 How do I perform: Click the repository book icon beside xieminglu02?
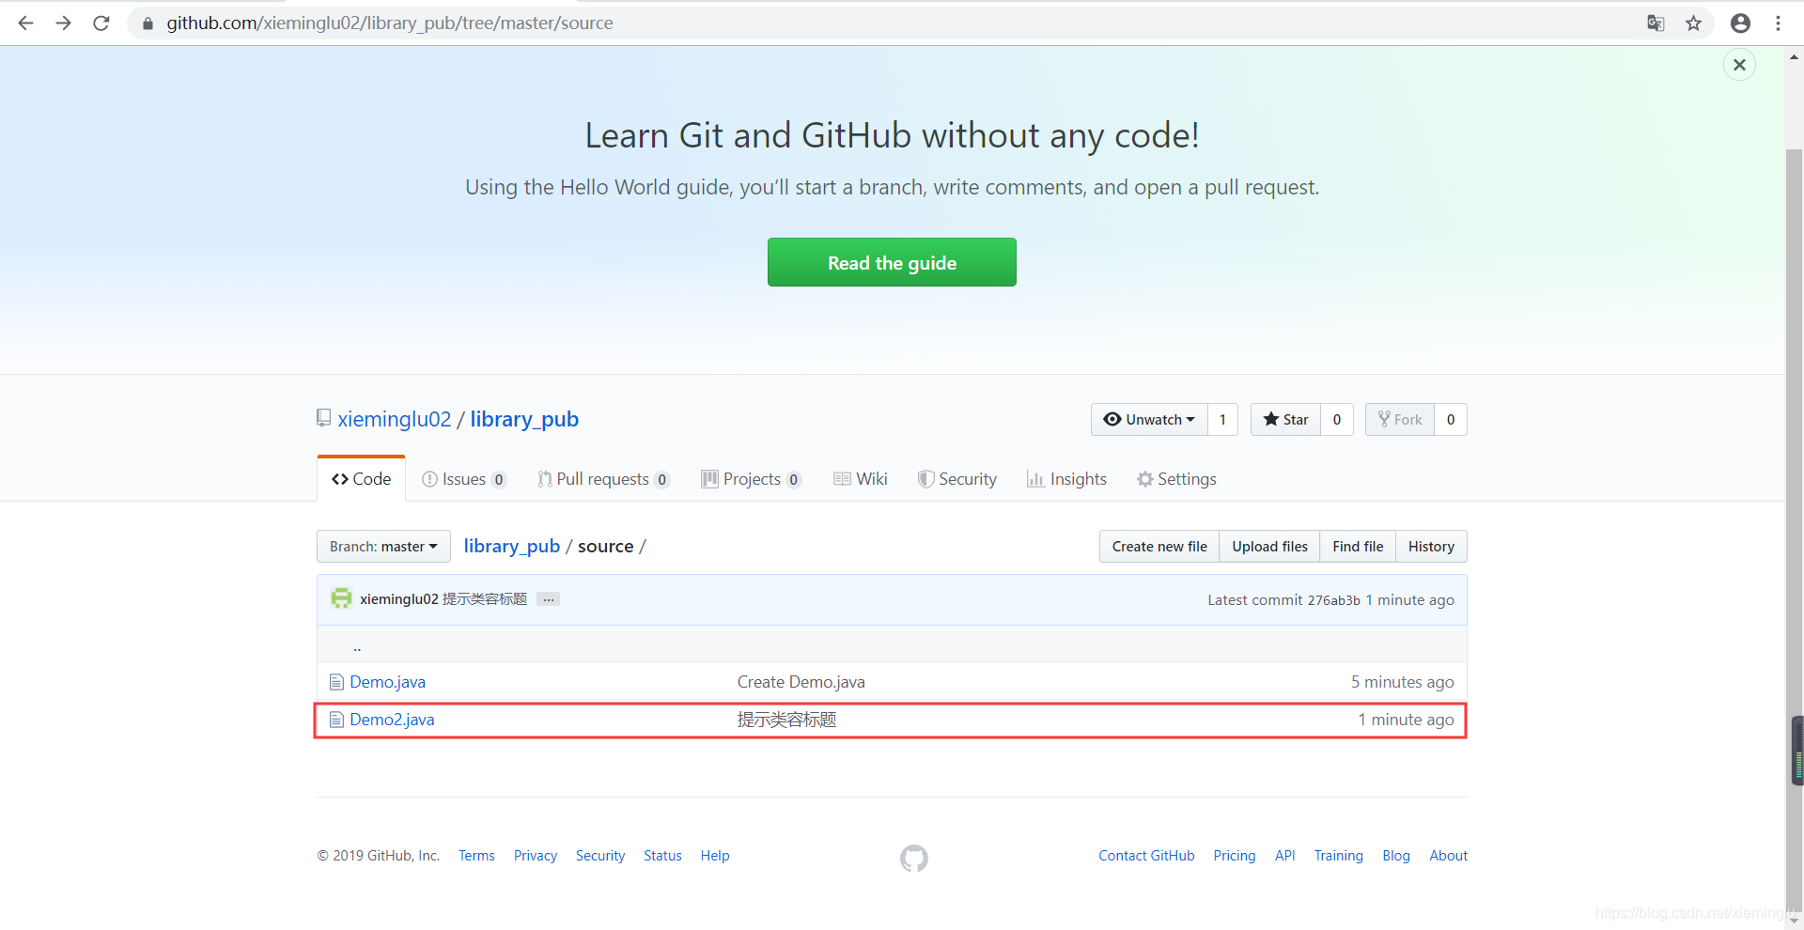click(324, 418)
